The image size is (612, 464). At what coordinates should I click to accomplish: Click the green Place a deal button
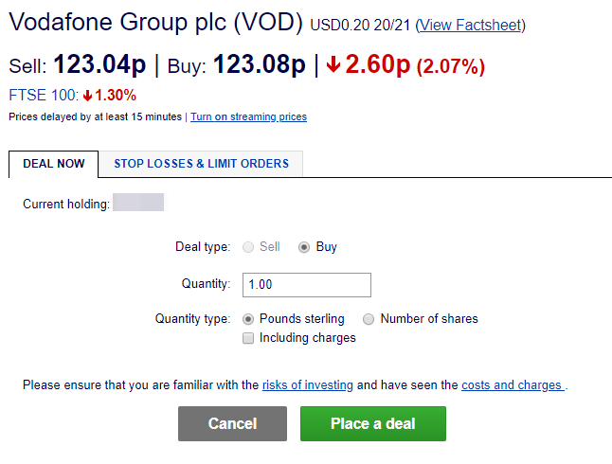click(372, 423)
